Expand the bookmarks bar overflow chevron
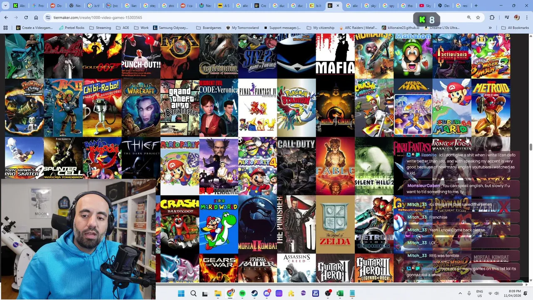Image resolution: width=533 pixels, height=300 pixels. tap(490, 28)
